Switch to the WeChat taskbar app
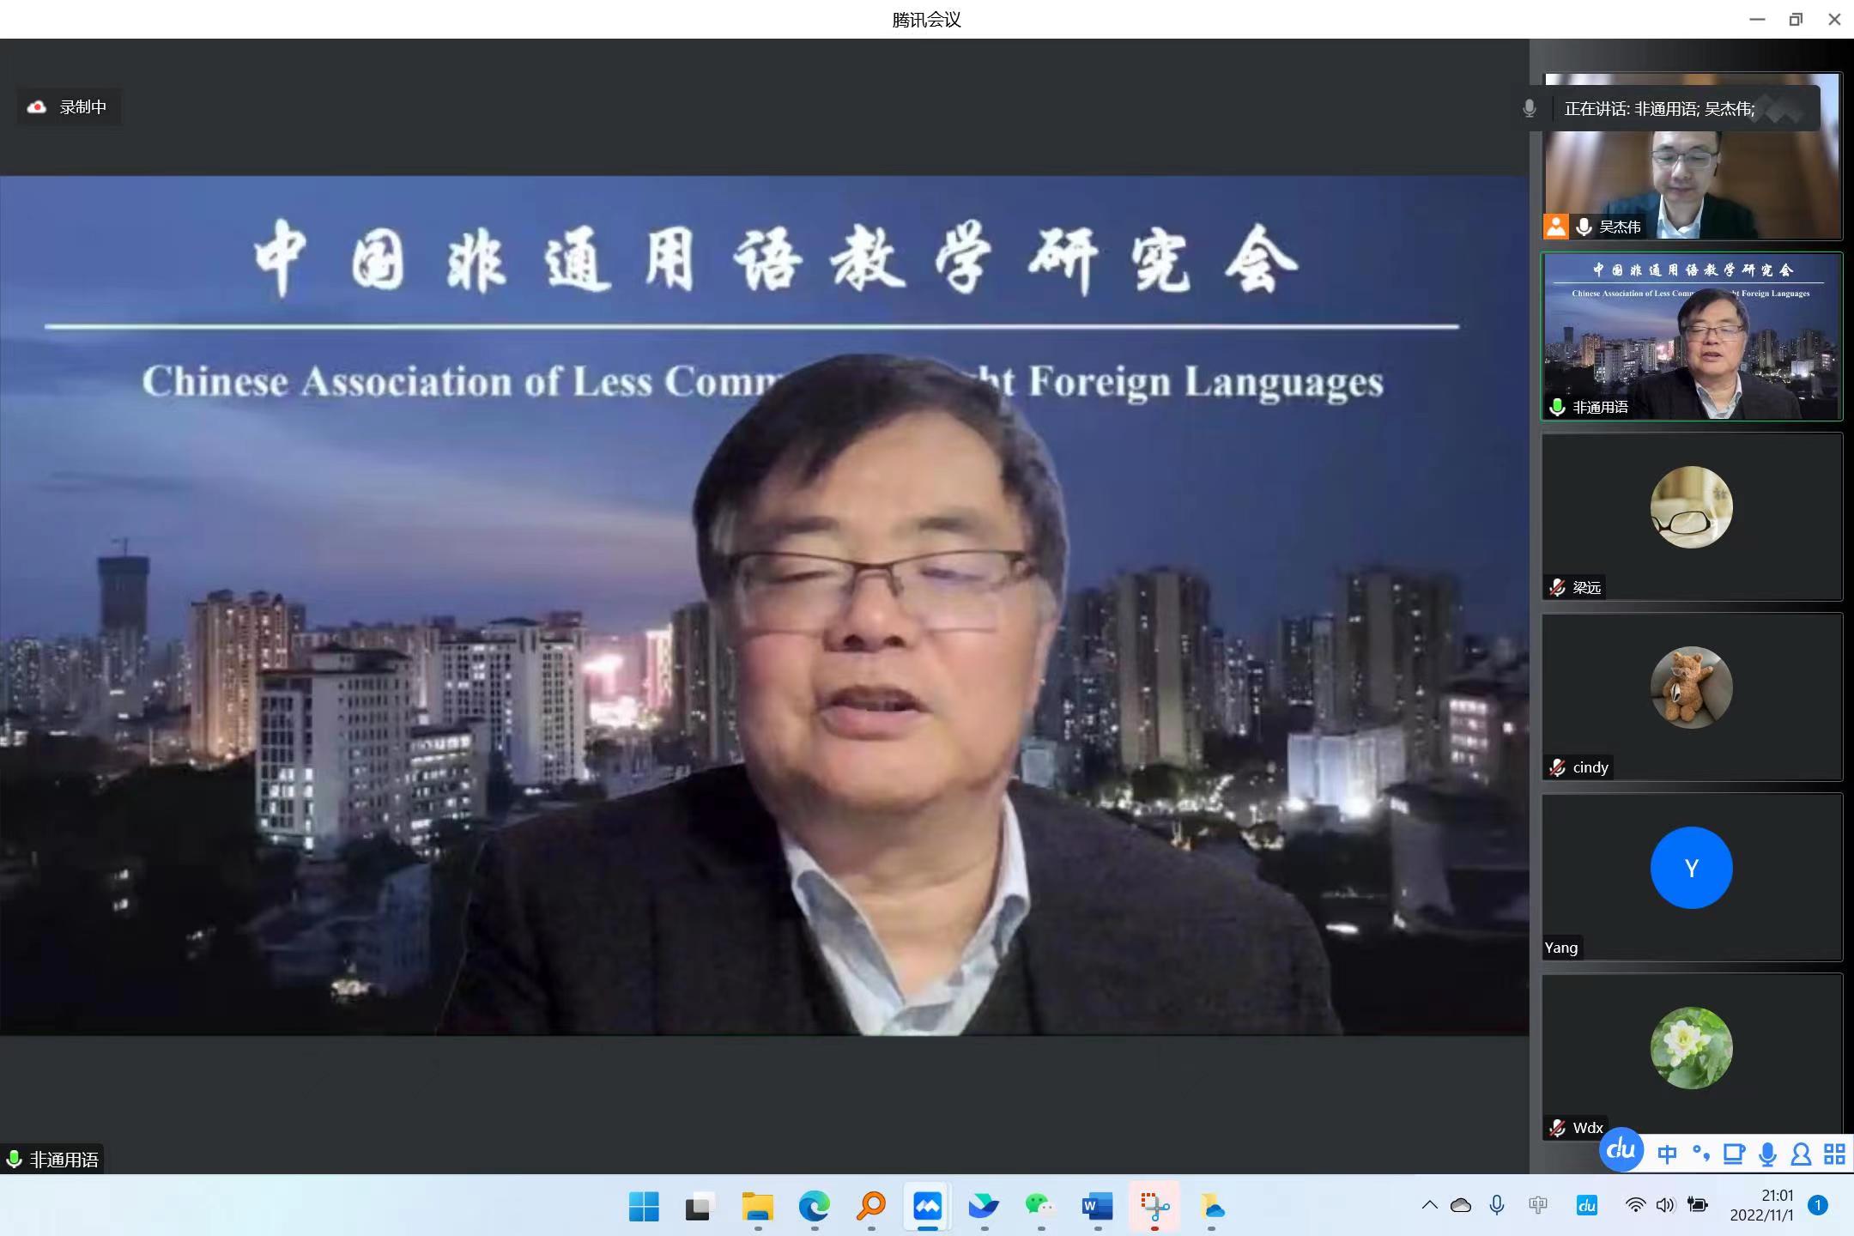This screenshot has width=1854, height=1236. (x=1040, y=1207)
